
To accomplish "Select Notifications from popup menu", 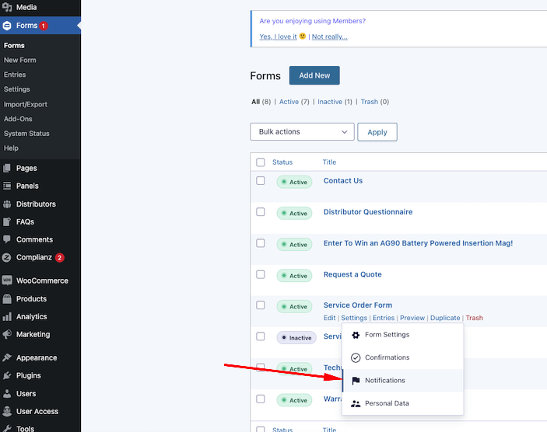I will 402,381.
